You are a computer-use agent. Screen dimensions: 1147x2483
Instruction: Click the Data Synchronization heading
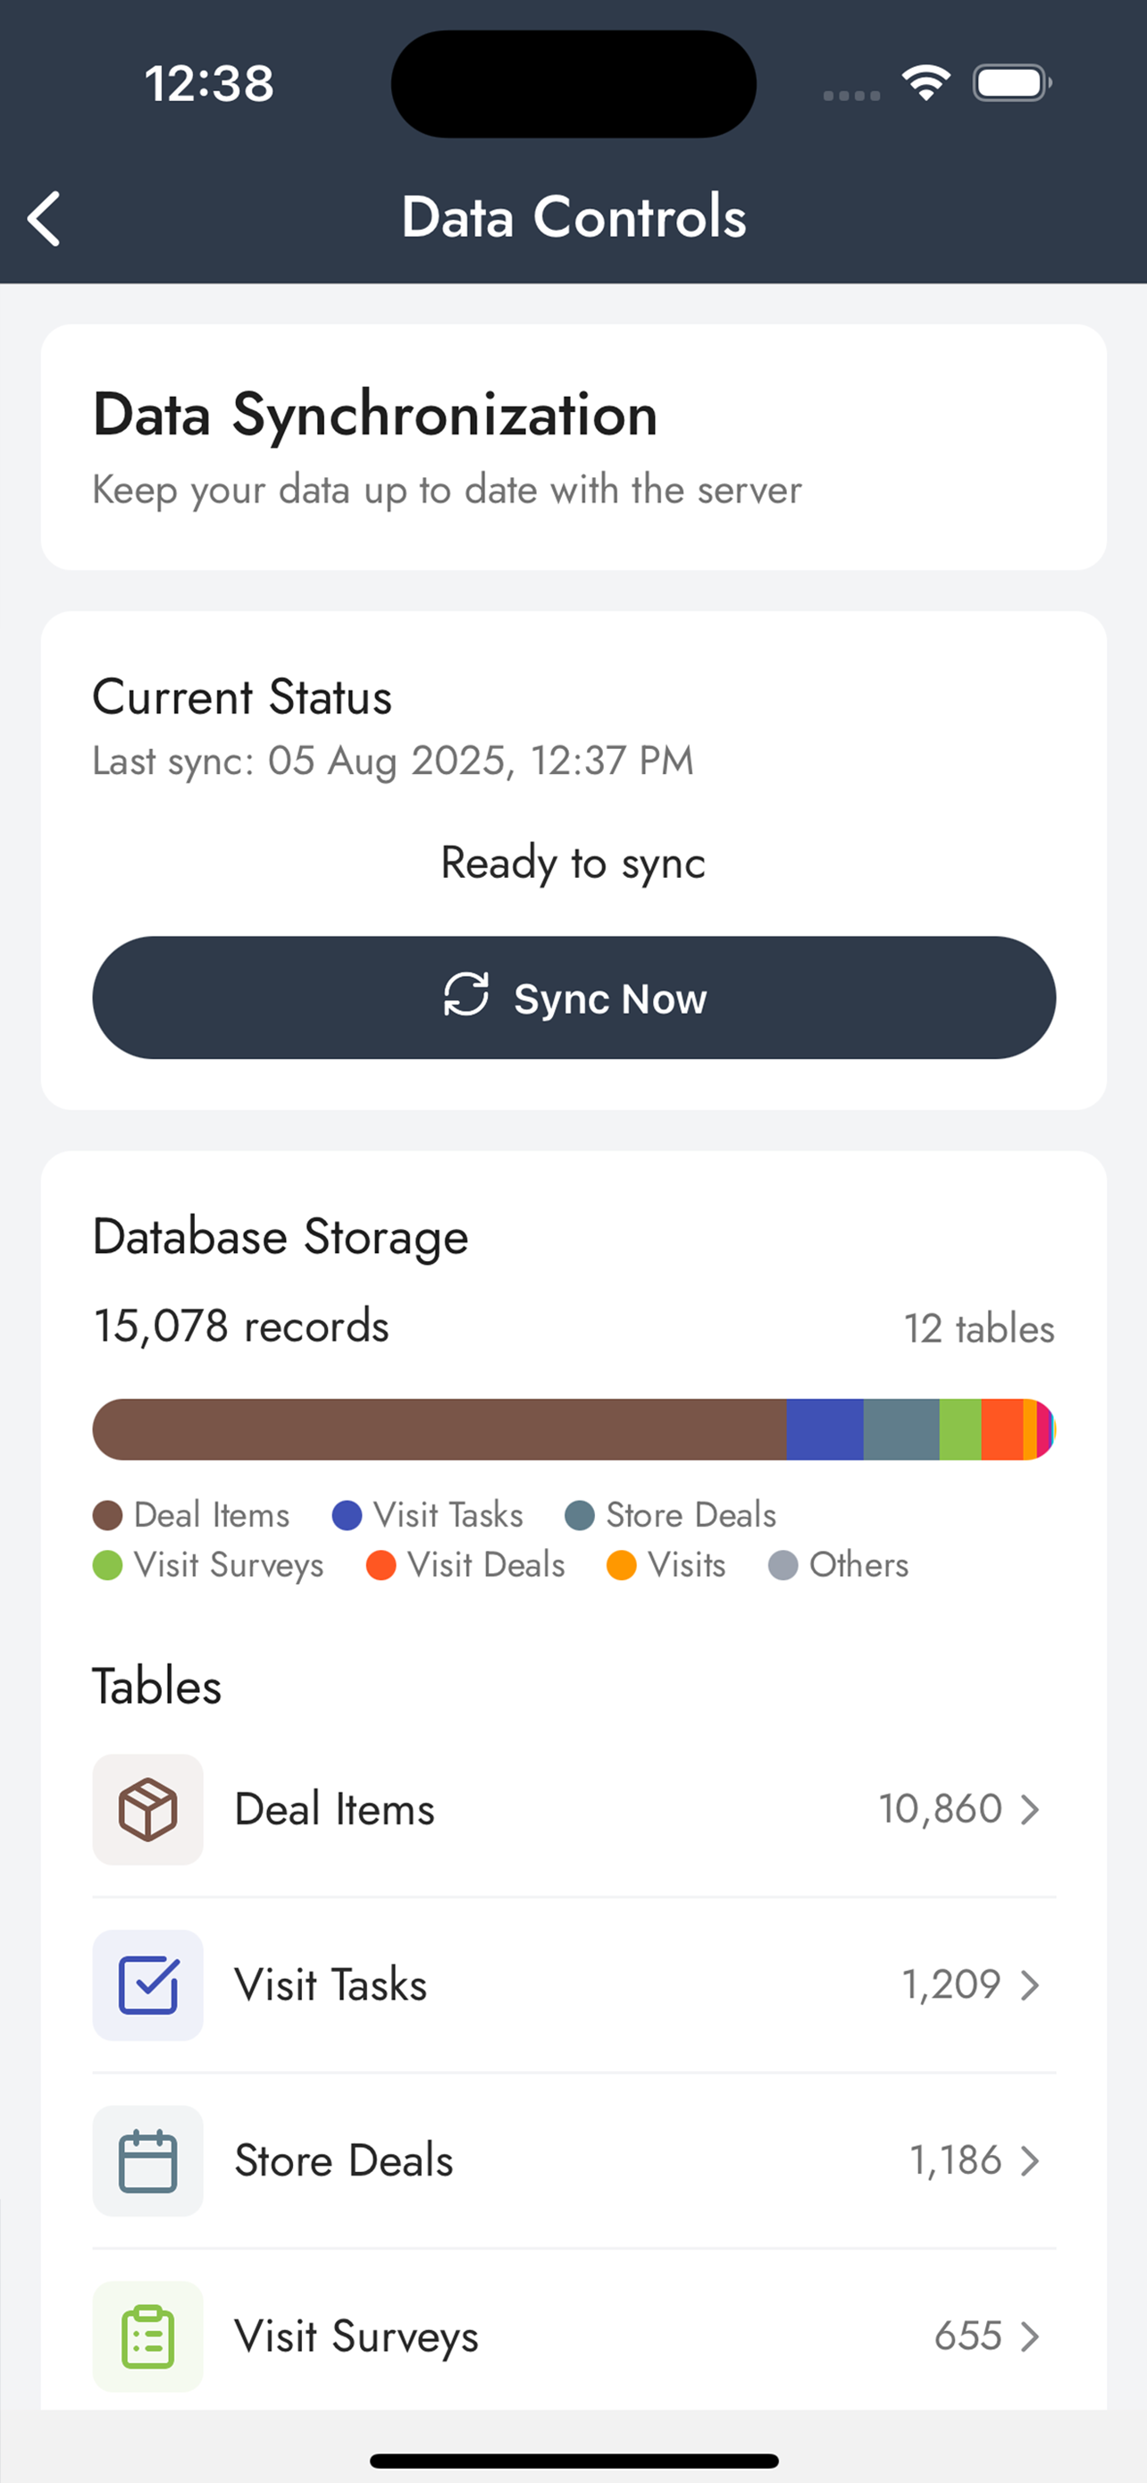point(374,417)
